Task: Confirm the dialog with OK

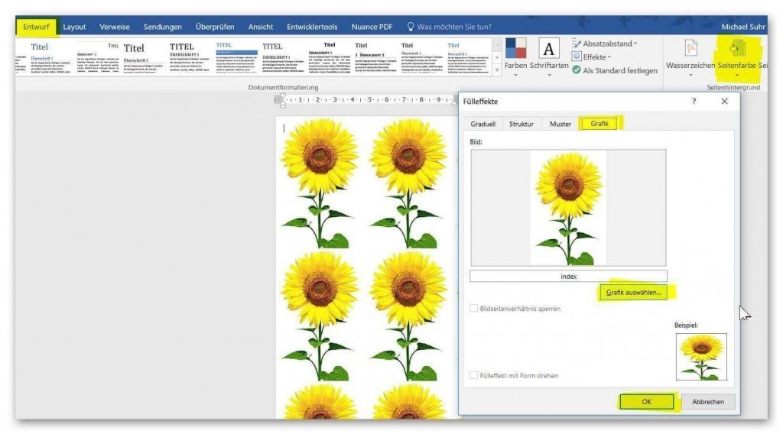Action: 646,402
